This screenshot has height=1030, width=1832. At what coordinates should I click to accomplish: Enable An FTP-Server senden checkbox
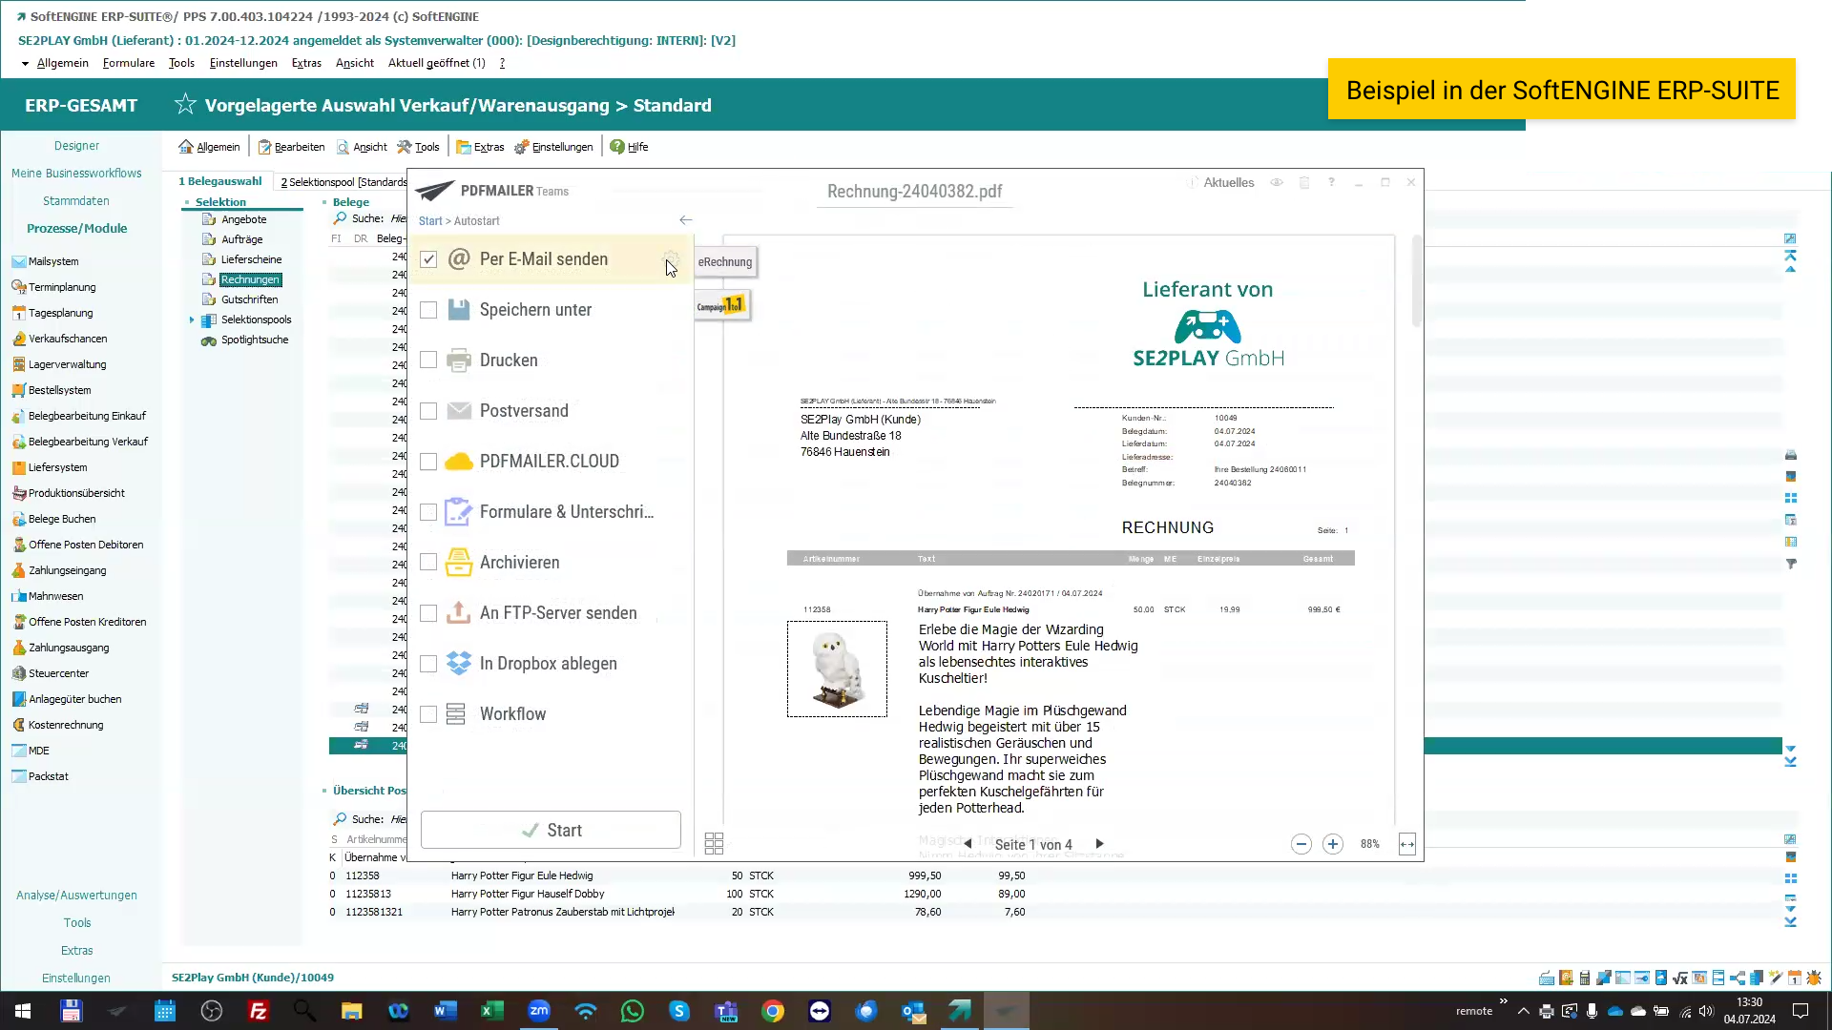[428, 613]
